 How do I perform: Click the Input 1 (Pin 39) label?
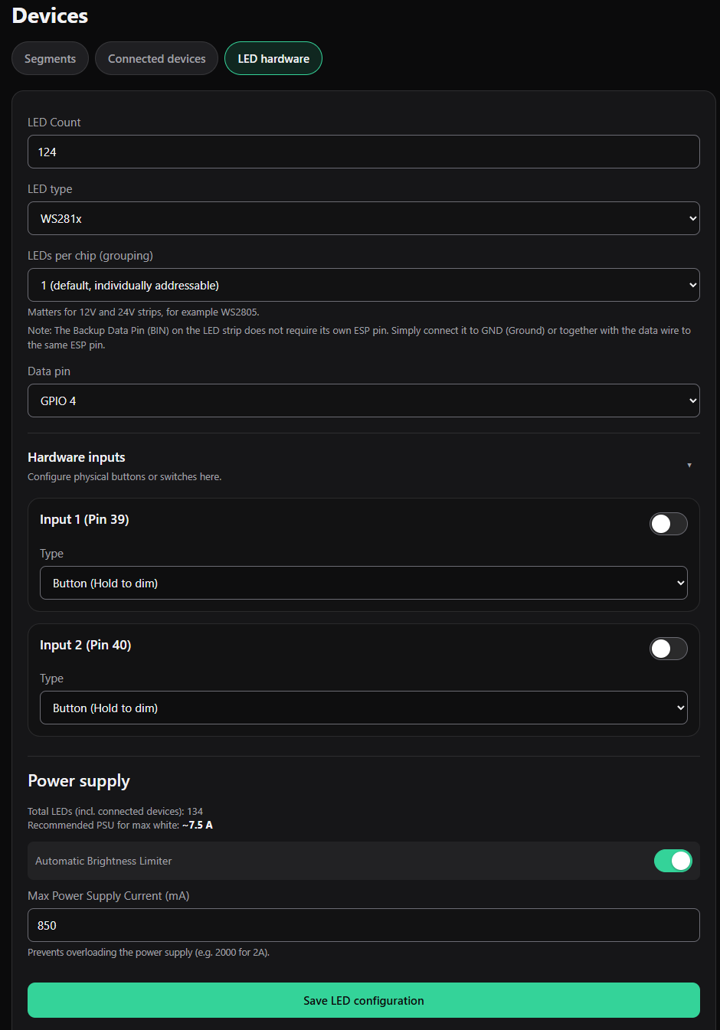(x=84, y=519)
